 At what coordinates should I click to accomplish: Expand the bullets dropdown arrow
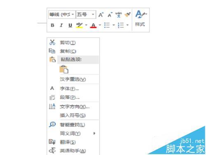(114, 25)
